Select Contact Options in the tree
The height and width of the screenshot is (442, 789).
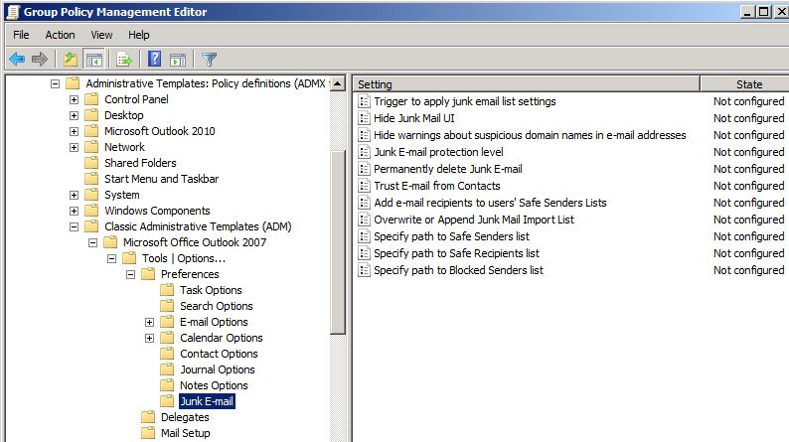tap(219, 354)
